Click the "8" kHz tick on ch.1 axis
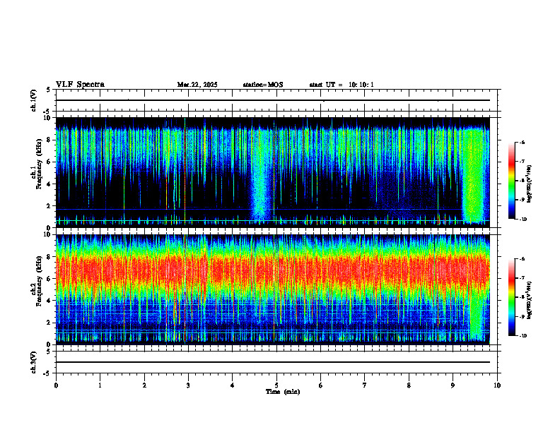 [x=49, y=140]
